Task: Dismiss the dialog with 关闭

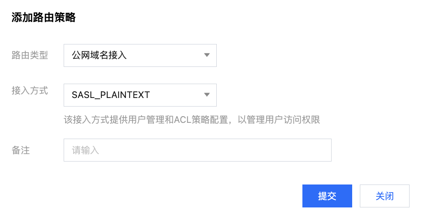Action: pos(385,196)
